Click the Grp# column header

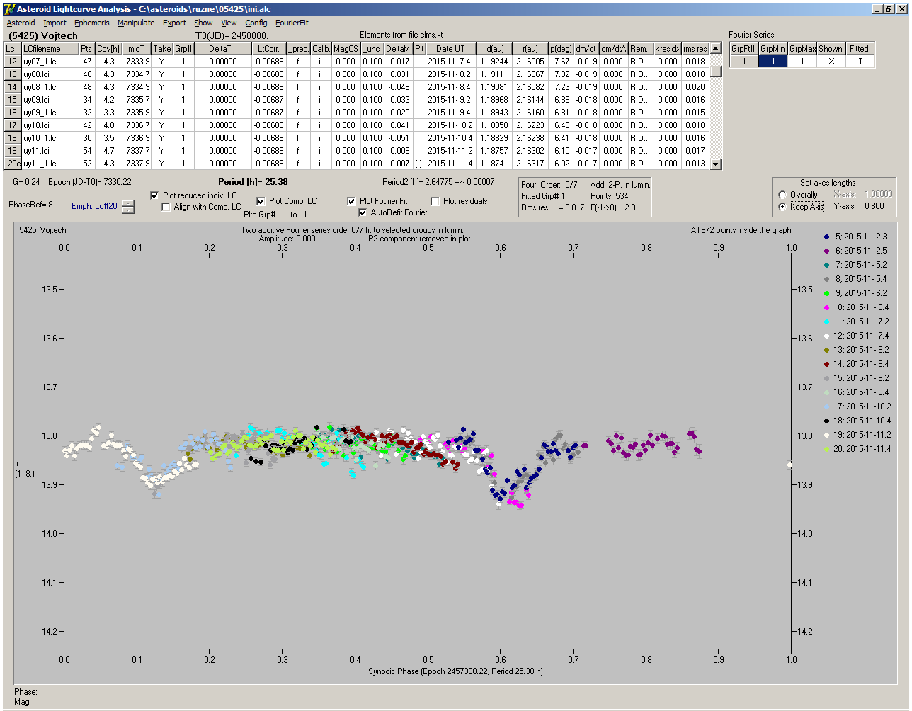point(183,49)
